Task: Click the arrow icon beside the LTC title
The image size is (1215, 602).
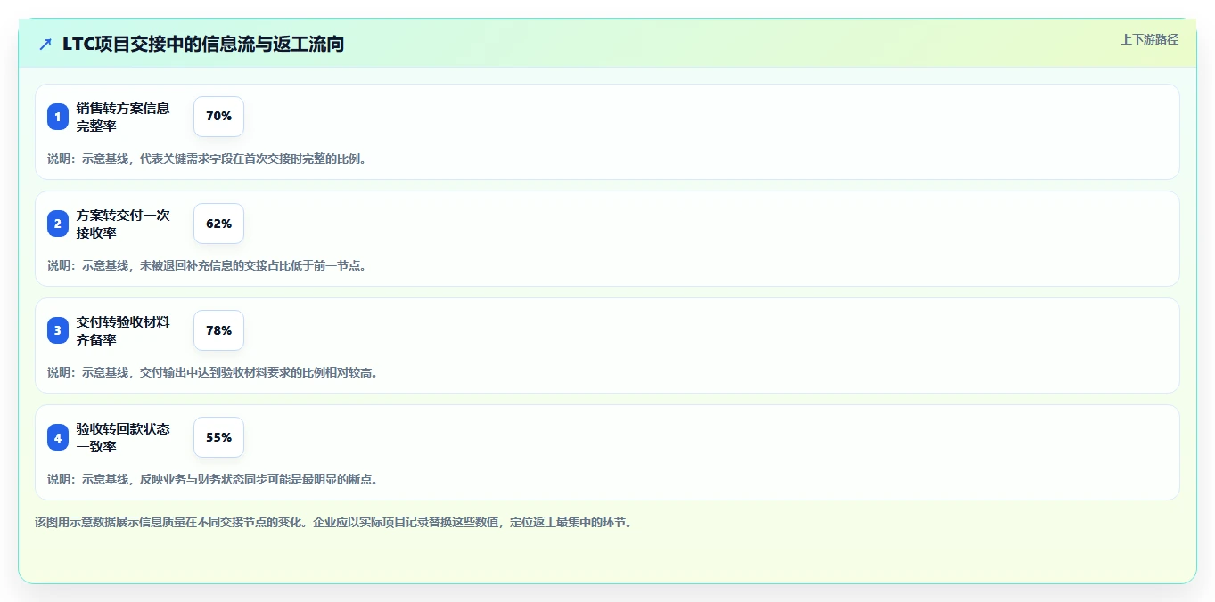Action: pyautogui.click(x=45, y=45)
